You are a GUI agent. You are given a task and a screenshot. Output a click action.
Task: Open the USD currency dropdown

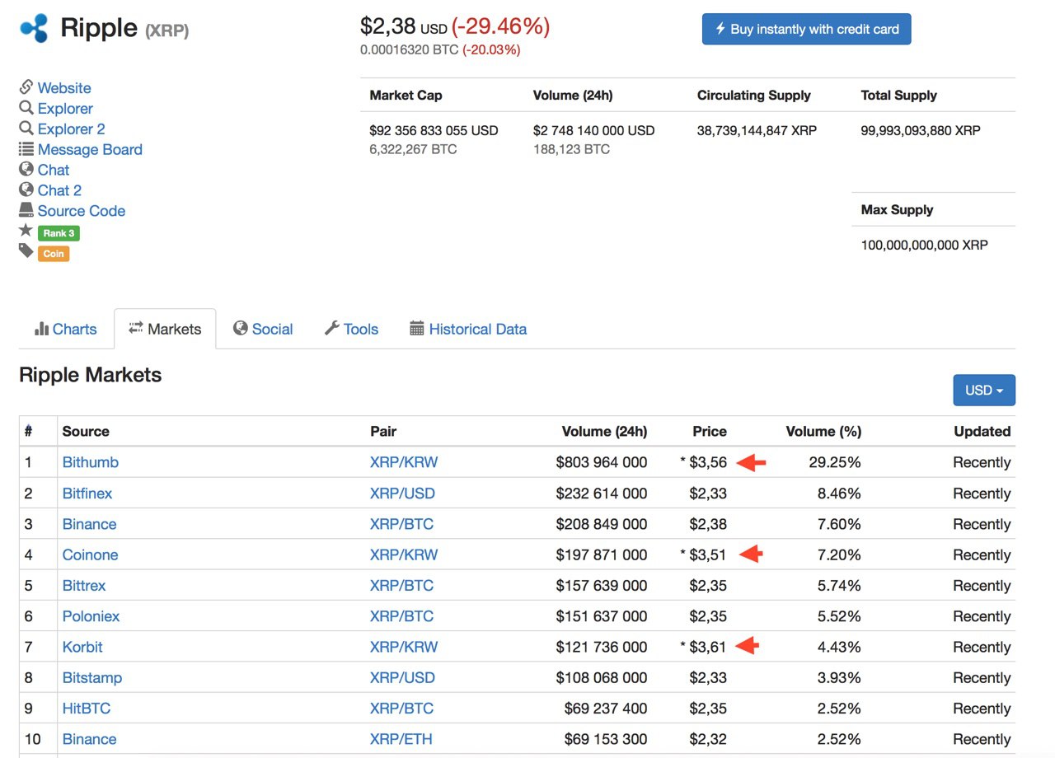point(984,390)
